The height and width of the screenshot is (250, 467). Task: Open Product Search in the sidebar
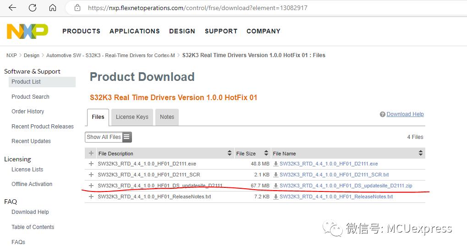[x=30, y=97]
